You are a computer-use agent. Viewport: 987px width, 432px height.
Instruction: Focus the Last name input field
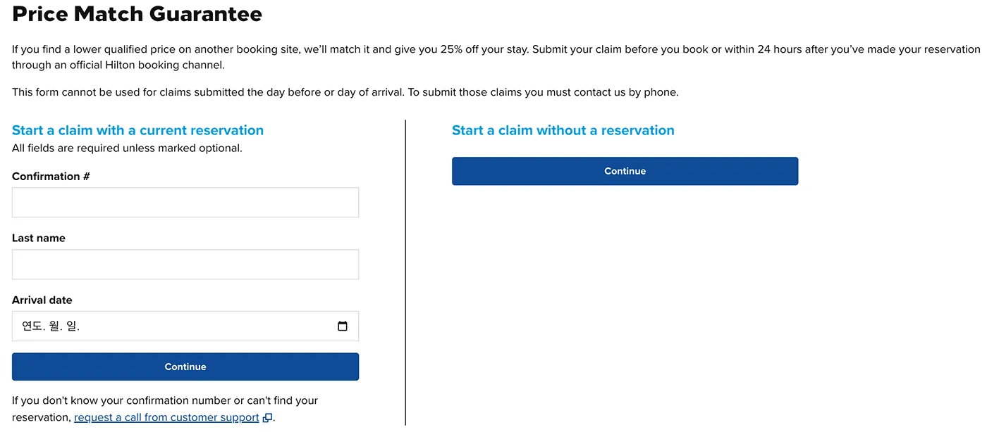click(185, 265)
